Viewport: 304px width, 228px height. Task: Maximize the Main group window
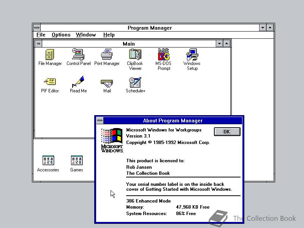pos(226,44)
